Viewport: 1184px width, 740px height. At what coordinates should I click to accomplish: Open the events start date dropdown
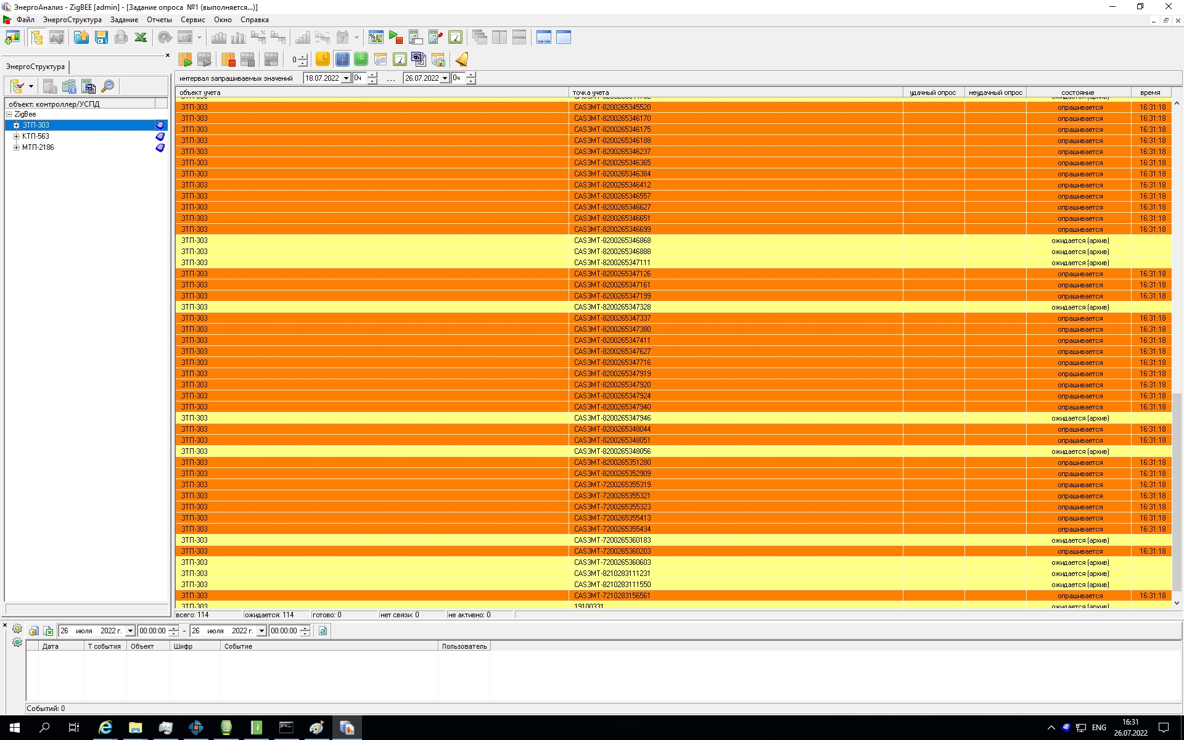click(x=130, y=631)
